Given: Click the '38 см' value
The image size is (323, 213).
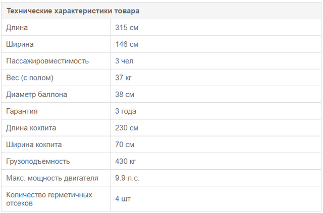Looking at the screenshot, I should [125, 95].
